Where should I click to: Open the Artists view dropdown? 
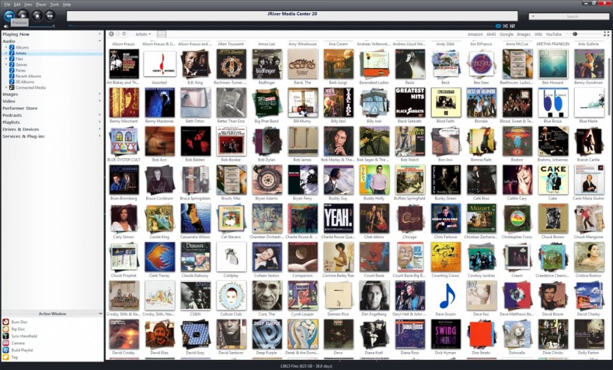(x=142, y=34)
